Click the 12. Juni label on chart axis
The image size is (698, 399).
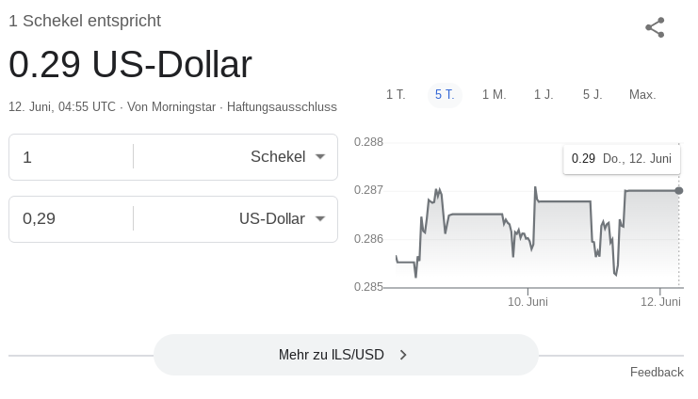point(660,301)
